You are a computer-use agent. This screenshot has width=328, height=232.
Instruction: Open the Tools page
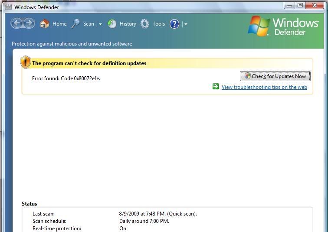coord(158,24)
